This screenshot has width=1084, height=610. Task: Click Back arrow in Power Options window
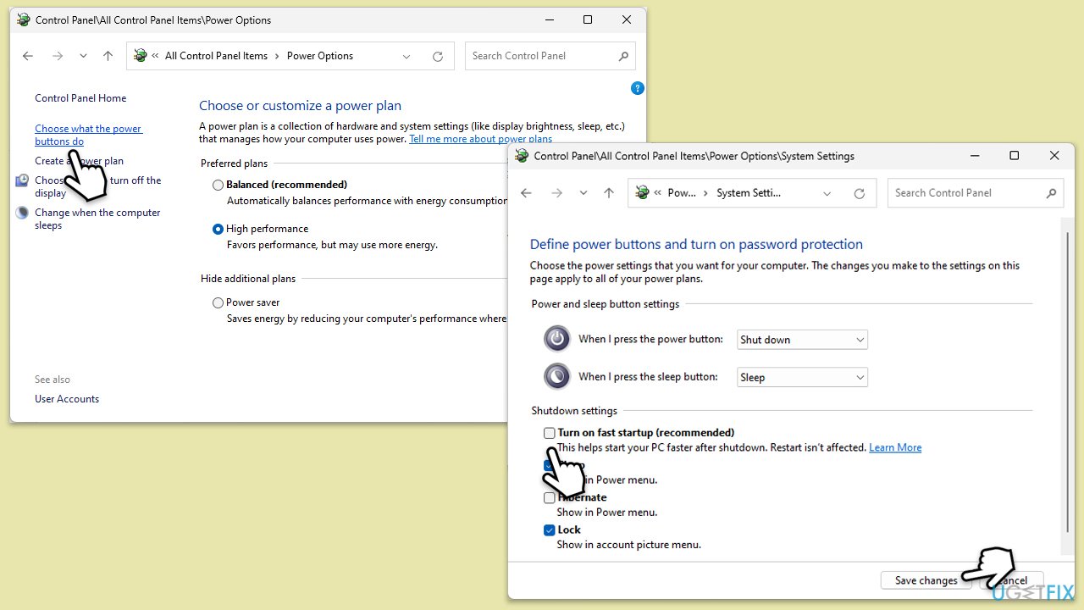tap(28, 56)
